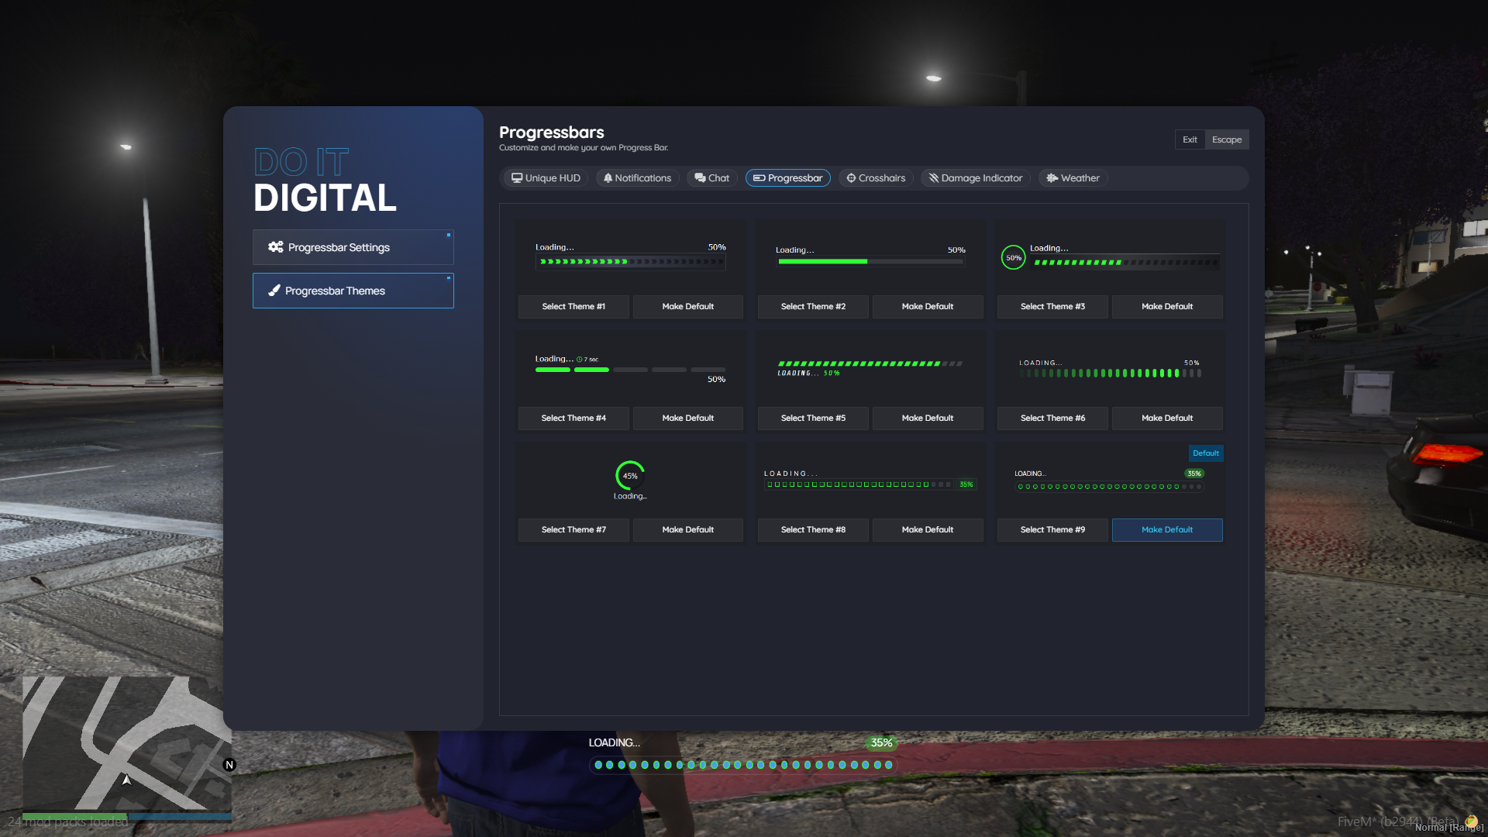Viewport: 1488px width, 837px height.
Task: Click the Default badge above Theme #9
Action: point(1206,453)
